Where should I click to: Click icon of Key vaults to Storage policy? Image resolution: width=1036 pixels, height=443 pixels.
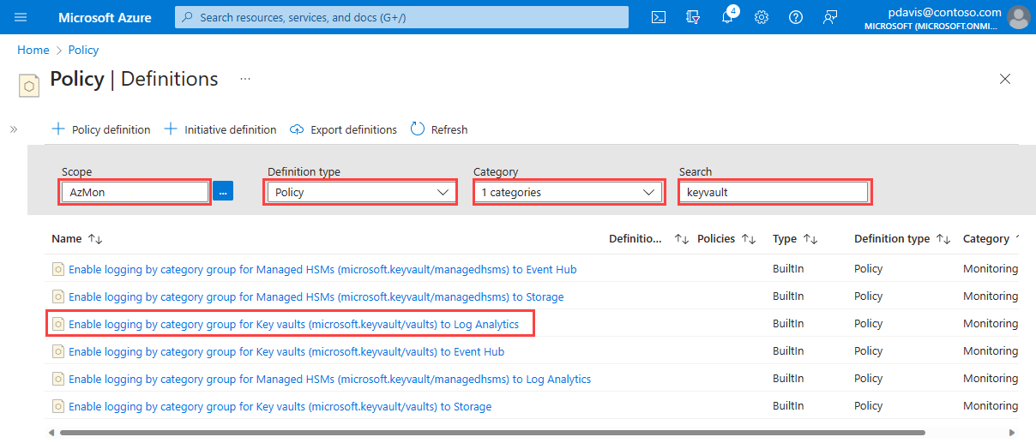[x=58, y=406]
